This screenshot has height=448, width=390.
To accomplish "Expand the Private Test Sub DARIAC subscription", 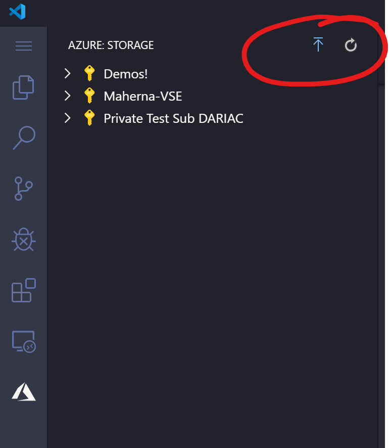I will pyautogui.click(x=67, y=118).
